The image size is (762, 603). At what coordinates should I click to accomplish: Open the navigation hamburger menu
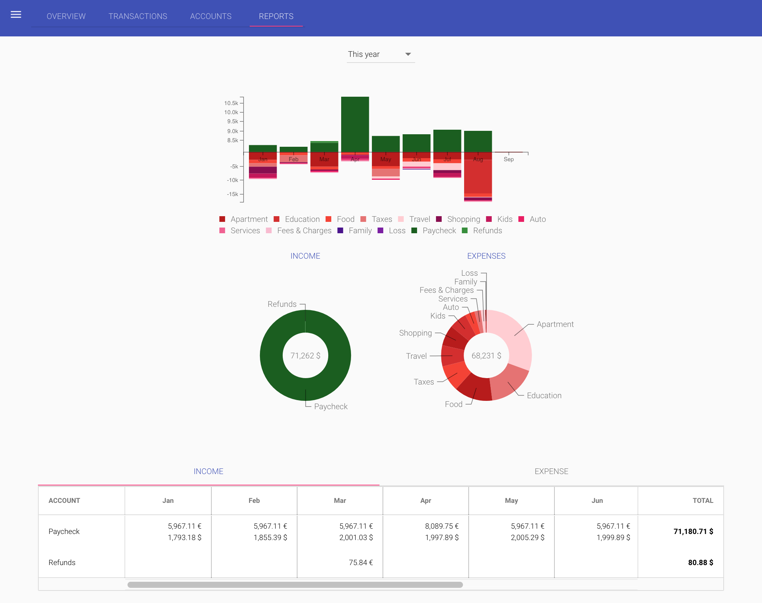16,14
